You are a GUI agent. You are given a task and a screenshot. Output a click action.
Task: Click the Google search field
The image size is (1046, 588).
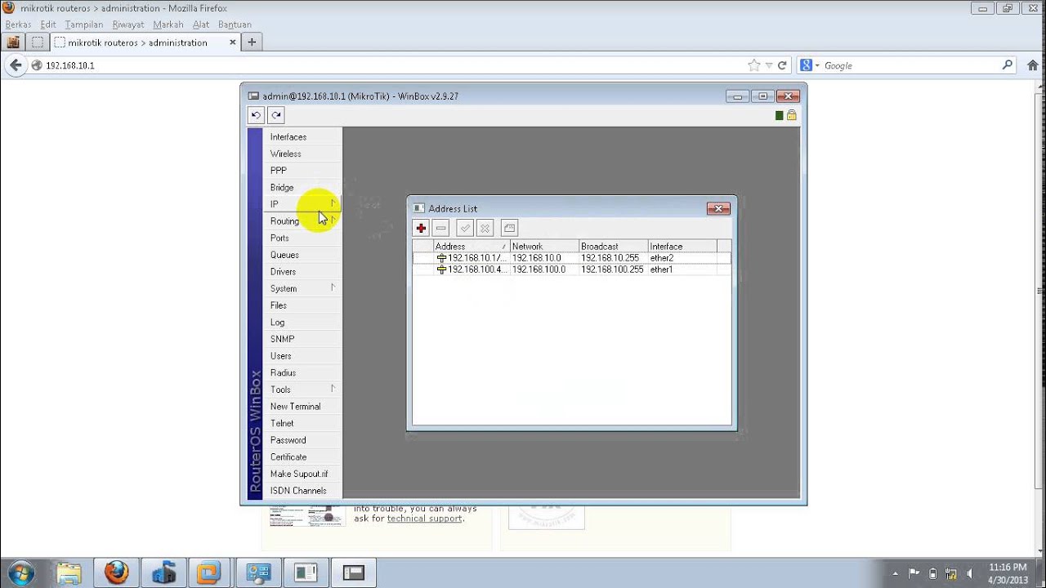click(910, 65)
